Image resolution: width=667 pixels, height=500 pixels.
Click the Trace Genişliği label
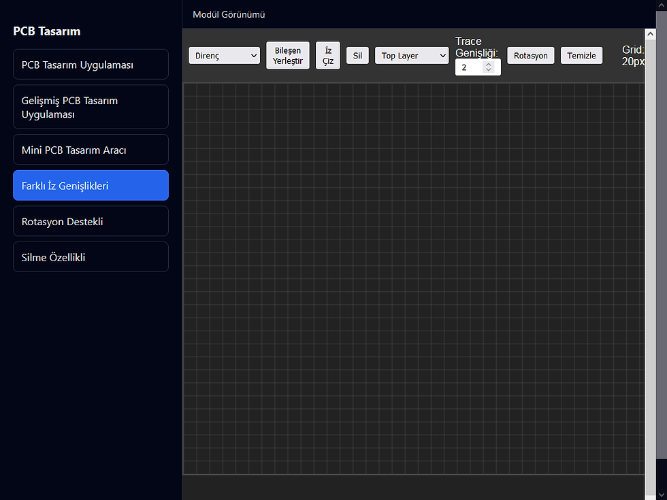click(x=476, y=47)
